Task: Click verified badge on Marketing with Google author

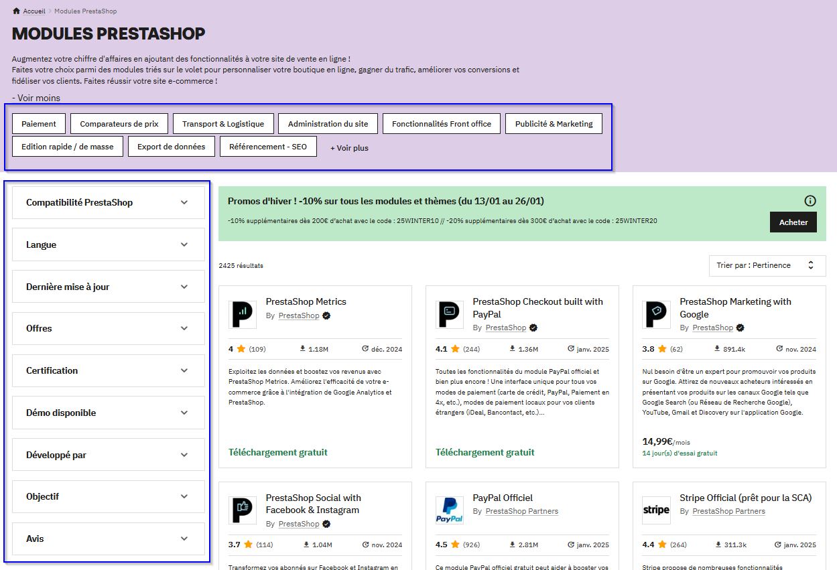Action: [741, 328]
